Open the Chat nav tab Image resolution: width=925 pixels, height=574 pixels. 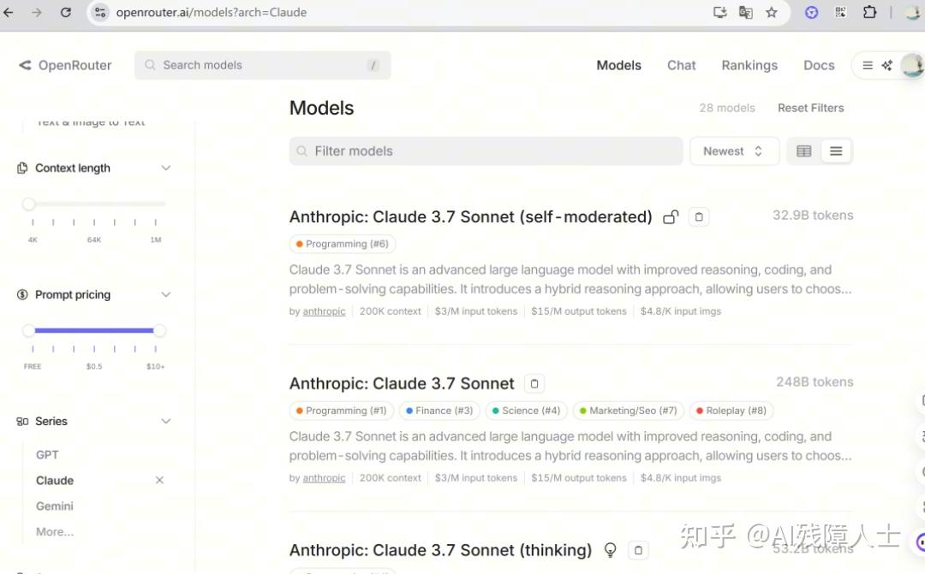pos(682,65)
